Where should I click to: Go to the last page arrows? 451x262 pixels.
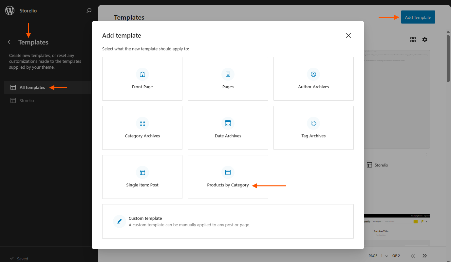(425, 256)
